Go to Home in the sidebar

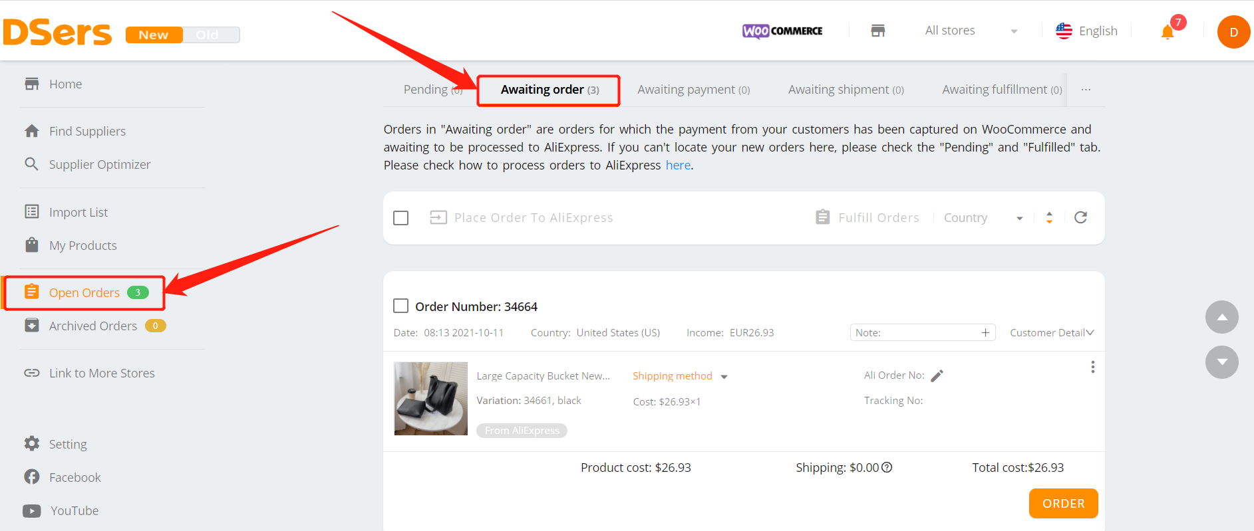65,84
